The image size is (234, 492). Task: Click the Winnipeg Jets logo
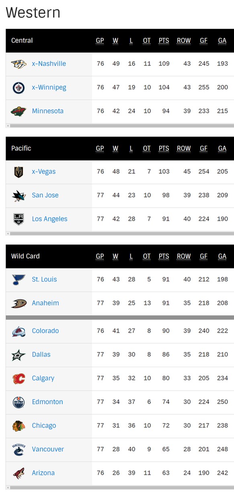[x=18, y=88]
